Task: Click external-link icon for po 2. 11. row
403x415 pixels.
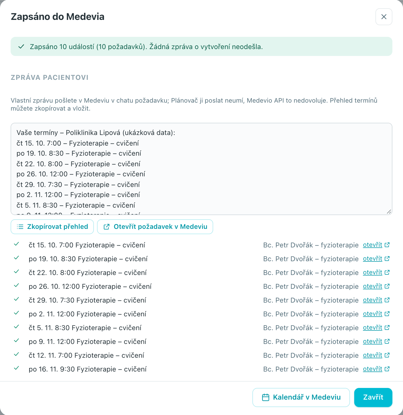Action: click(387, 314)
